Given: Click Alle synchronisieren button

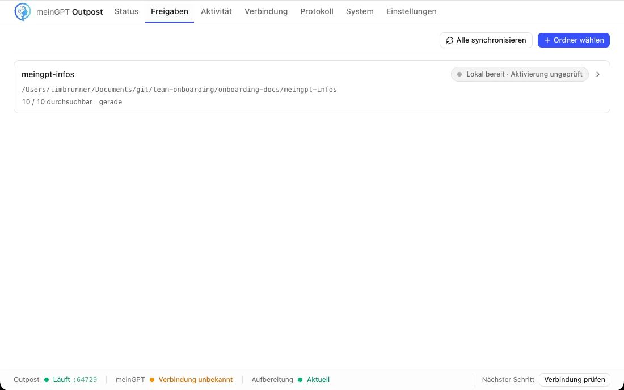Looking at the screenshot, I should (486, 40).
